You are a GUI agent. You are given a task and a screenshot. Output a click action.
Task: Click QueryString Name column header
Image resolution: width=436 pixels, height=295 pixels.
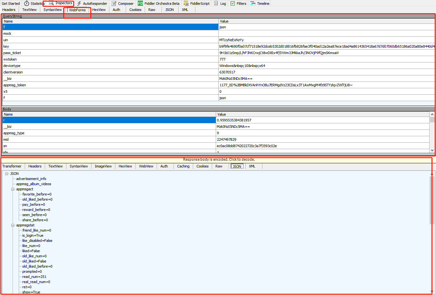pyautogui.click(x=110, y=21)
